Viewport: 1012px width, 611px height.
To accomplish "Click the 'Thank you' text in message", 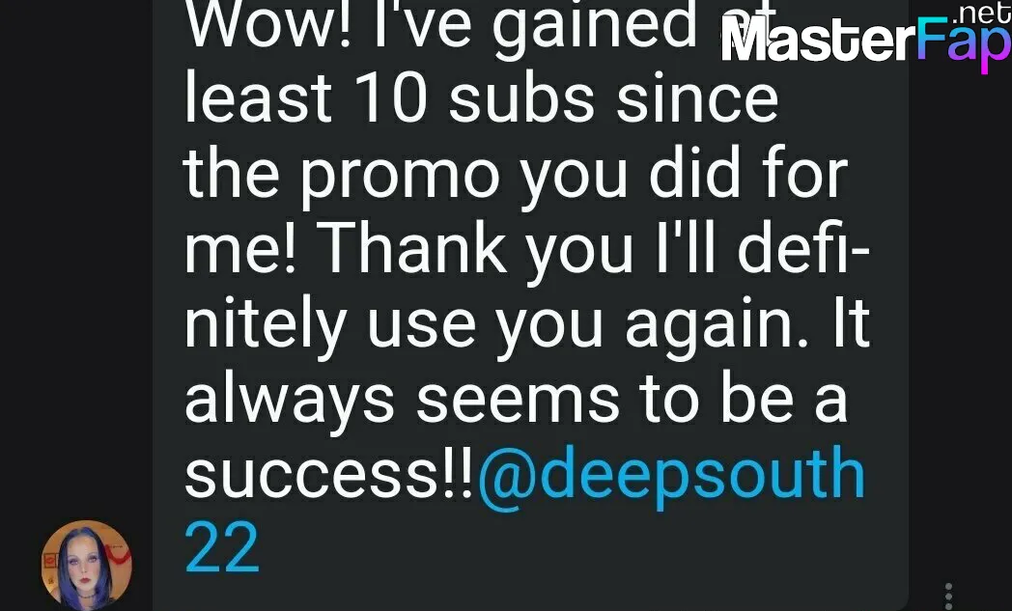I will click(474, 252).
